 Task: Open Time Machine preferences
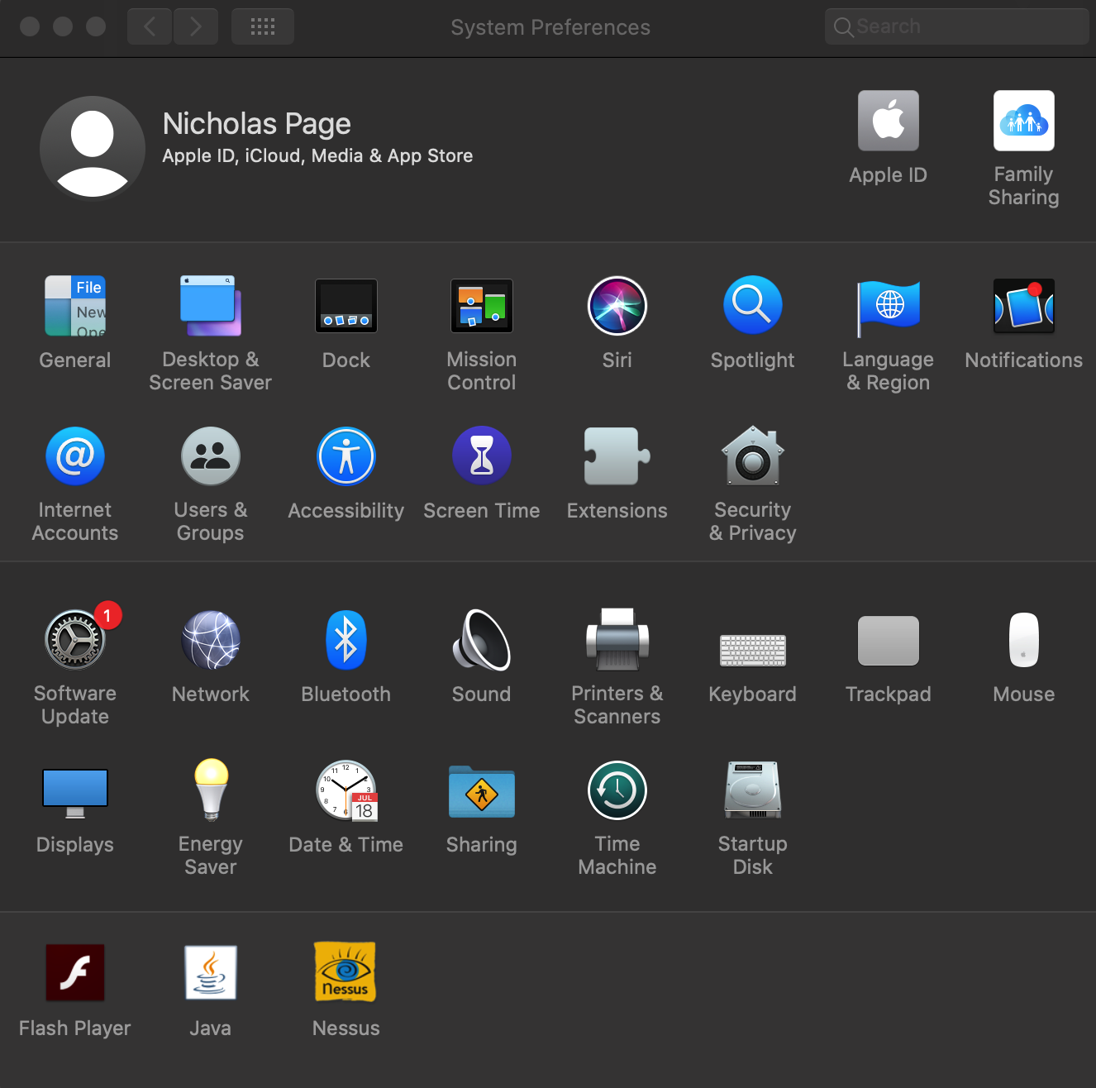point(617,791)
